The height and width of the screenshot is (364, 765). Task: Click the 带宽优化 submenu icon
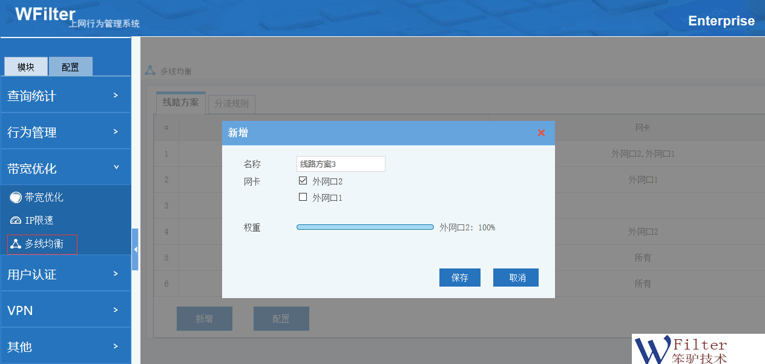tap(16, 197)
